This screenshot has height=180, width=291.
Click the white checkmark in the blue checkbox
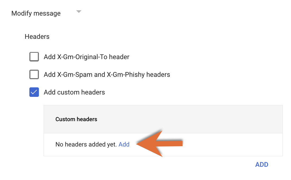(34, 92)
